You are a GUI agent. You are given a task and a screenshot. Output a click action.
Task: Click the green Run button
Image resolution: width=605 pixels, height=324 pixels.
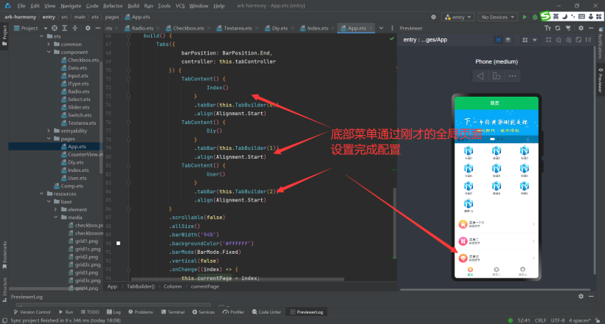(x=525, y=16)
